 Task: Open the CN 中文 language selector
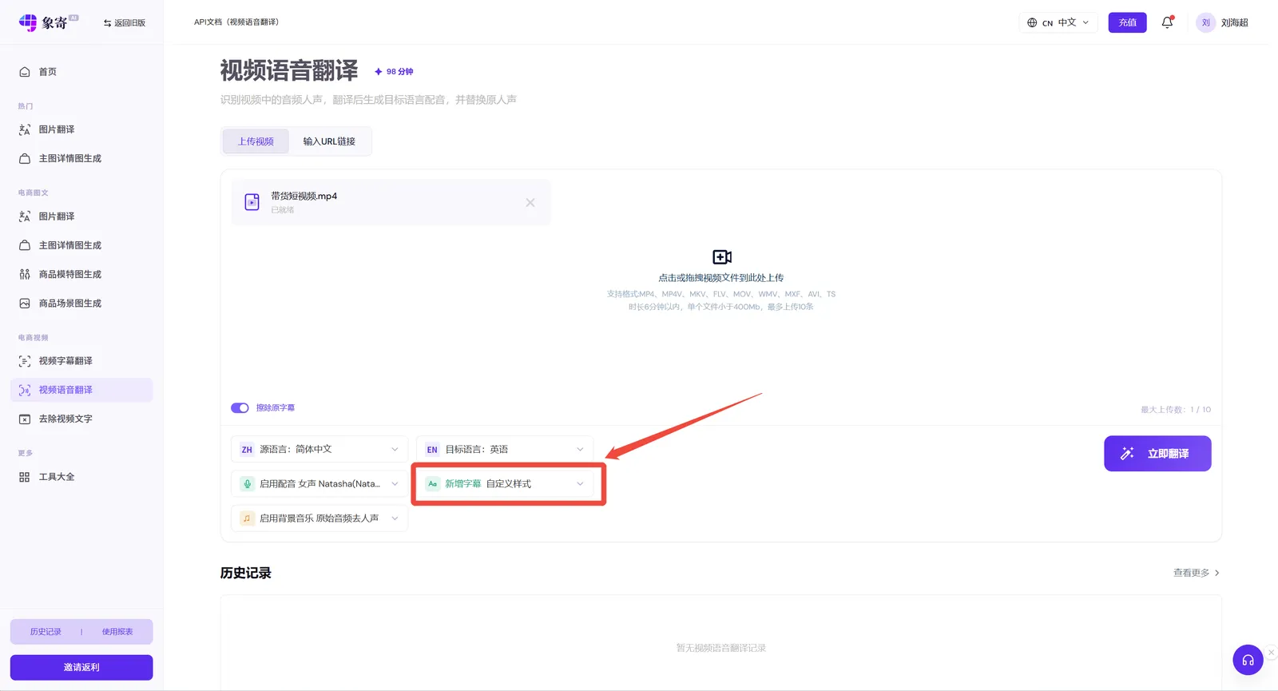[x=1058, y=22]
